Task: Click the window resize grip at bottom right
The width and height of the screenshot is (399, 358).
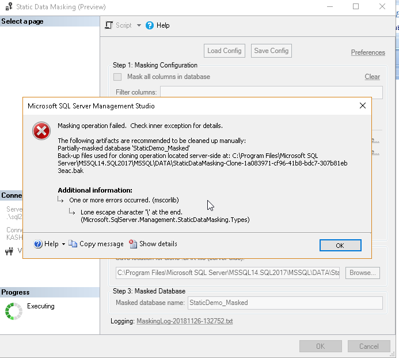Action: (393, 354)
